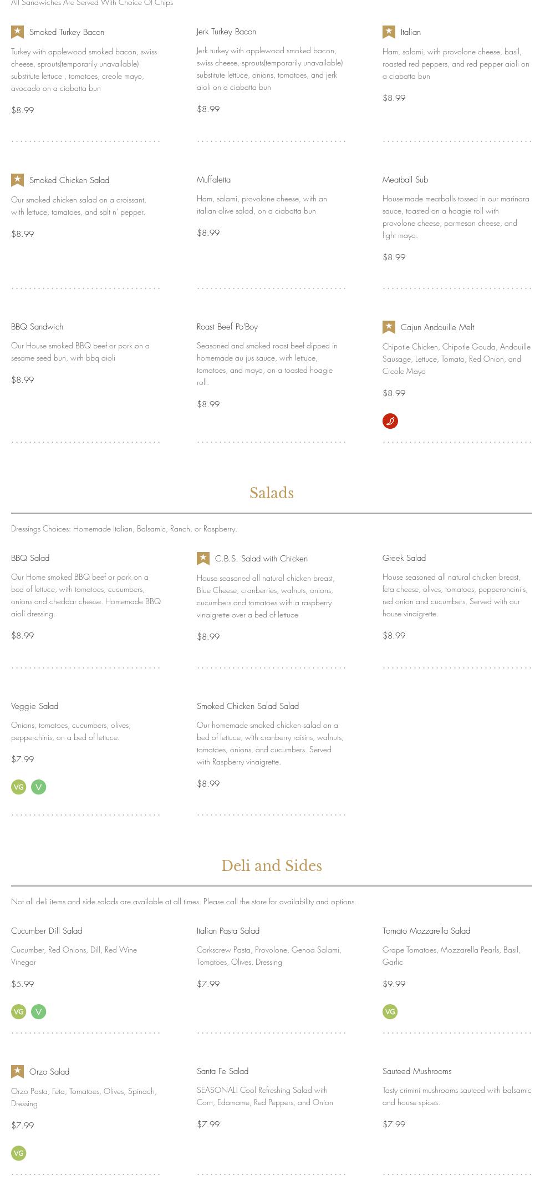The image size is (535, 1185).
Task: Click the star badge beside Orzo Salad
Action: [x=18, y=1072]
